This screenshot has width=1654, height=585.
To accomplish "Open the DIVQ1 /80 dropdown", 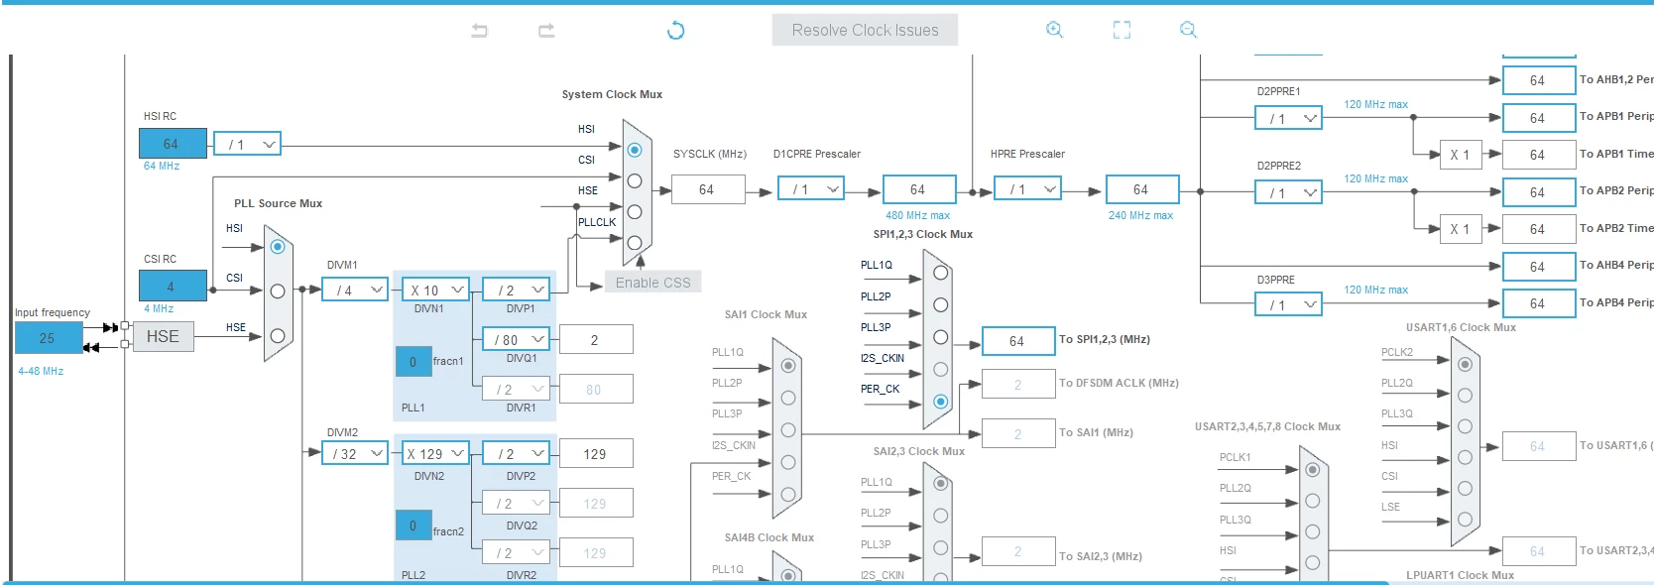I will click(516, 339).
